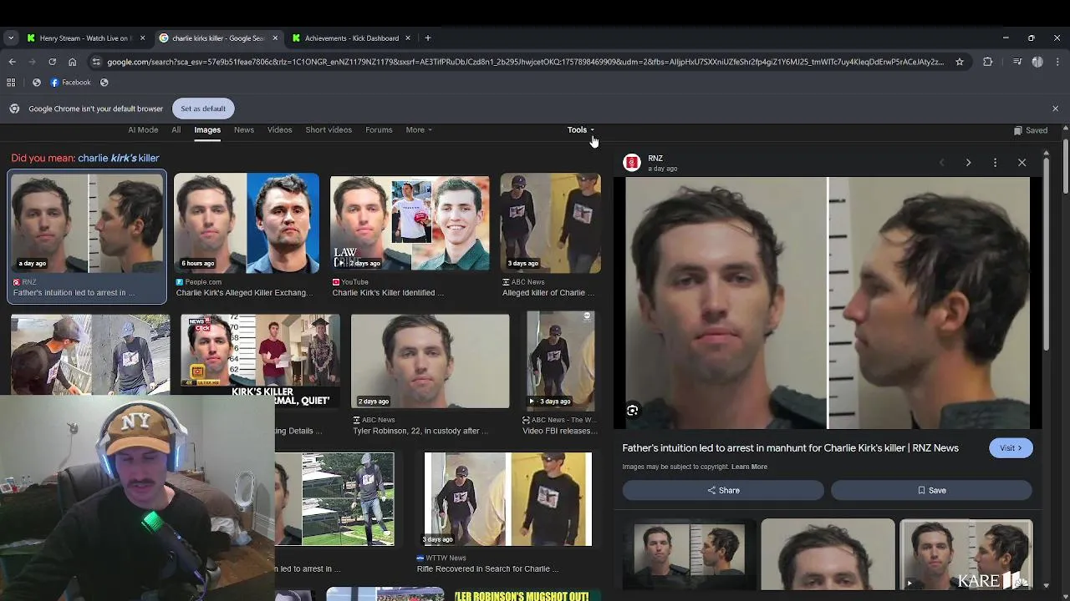Click the RNZ source logo in preview

(x=632, y=163)
